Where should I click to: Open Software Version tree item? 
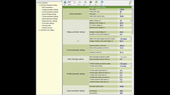[x=47, y=28]
